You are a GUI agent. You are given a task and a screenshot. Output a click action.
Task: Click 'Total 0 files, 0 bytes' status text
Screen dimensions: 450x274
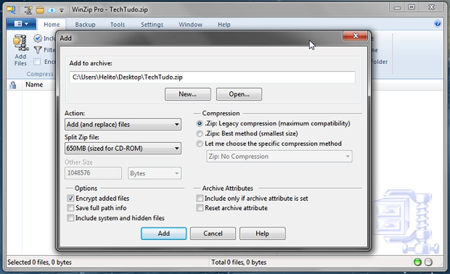pos(239,262)
